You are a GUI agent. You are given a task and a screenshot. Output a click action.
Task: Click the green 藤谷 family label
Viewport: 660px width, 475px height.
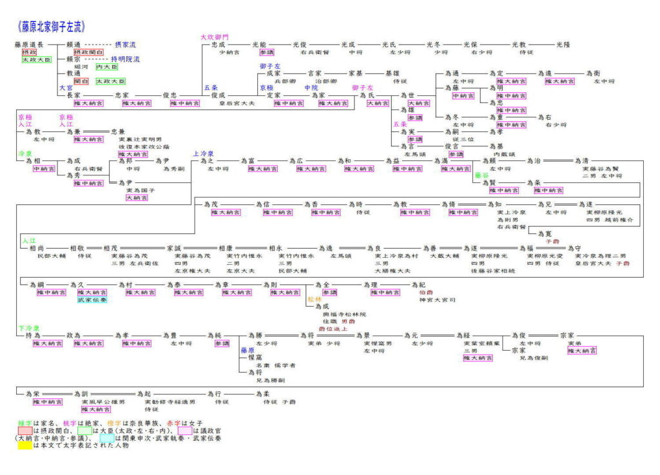(482, 175)
